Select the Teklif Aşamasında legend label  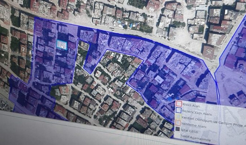click(x=195, y=138)
